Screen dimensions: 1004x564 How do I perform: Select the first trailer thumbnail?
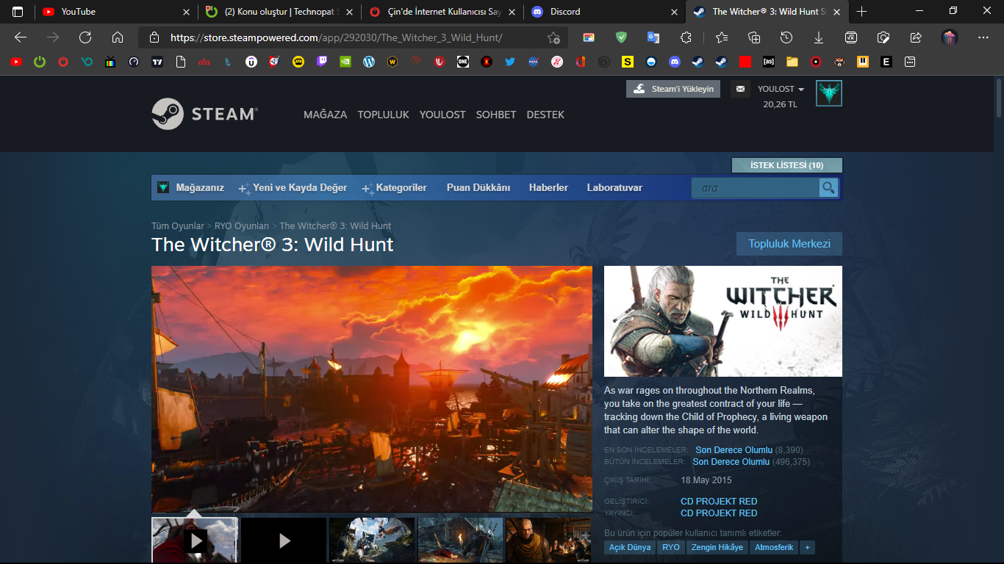coord(195,541)
